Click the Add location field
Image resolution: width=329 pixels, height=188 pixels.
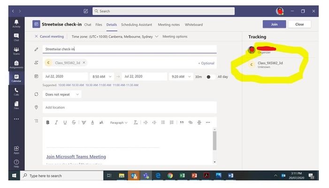[130, 107]
